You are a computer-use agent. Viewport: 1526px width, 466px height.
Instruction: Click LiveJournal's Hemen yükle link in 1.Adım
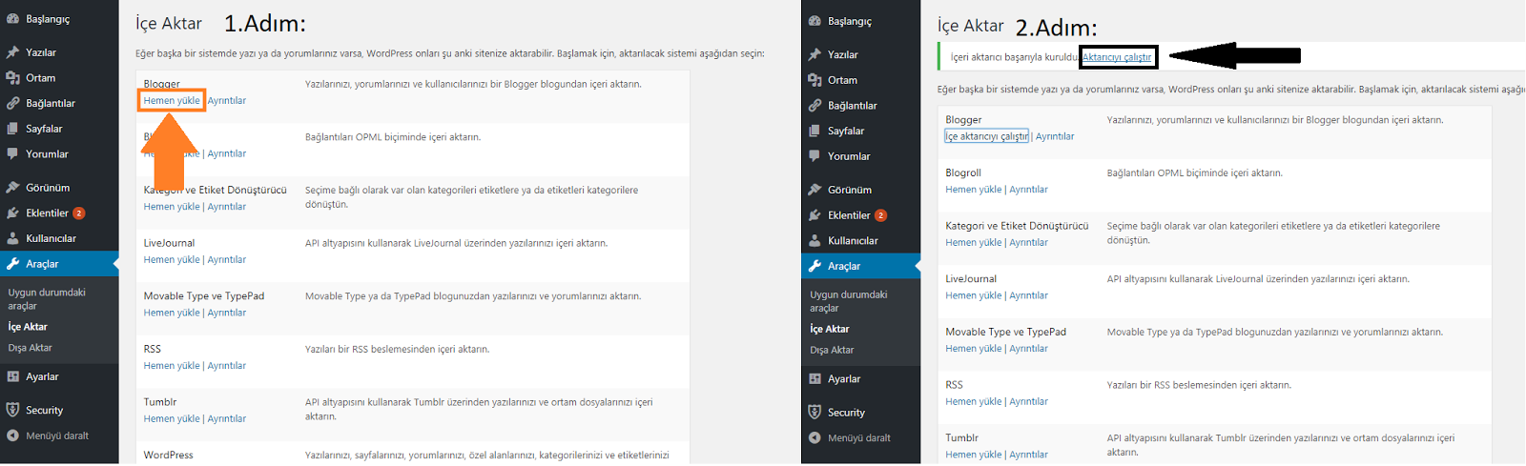coord(172,259)
